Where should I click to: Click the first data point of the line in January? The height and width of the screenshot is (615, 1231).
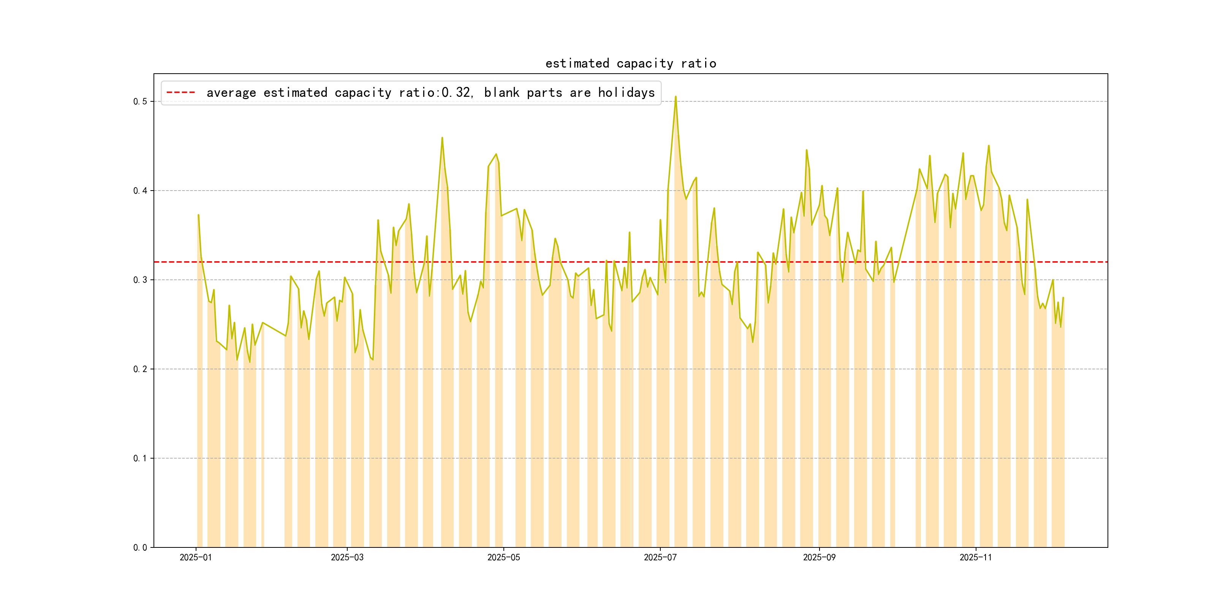(198, 215)
